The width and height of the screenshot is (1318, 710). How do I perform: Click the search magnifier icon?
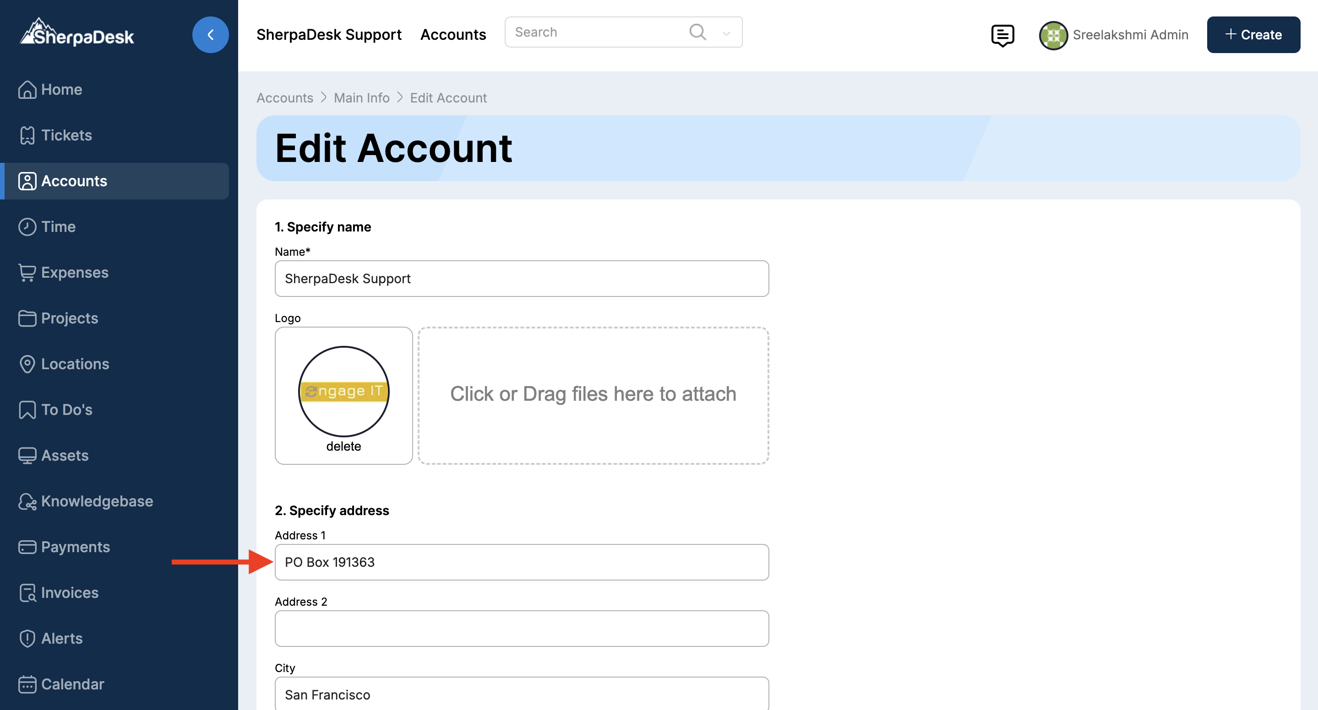point(697,32)
